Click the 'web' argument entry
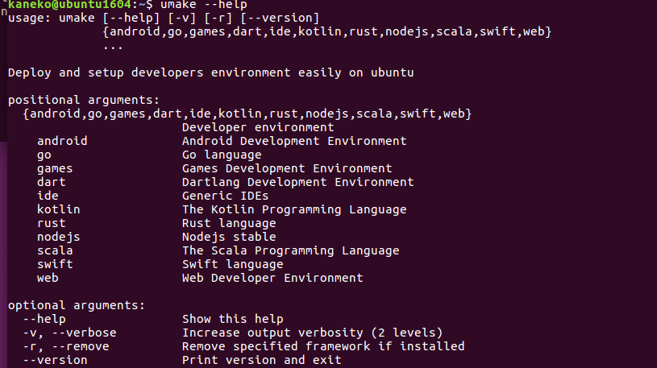The width and height of the screenshot is (657, 368). click(x=48, y=278)
